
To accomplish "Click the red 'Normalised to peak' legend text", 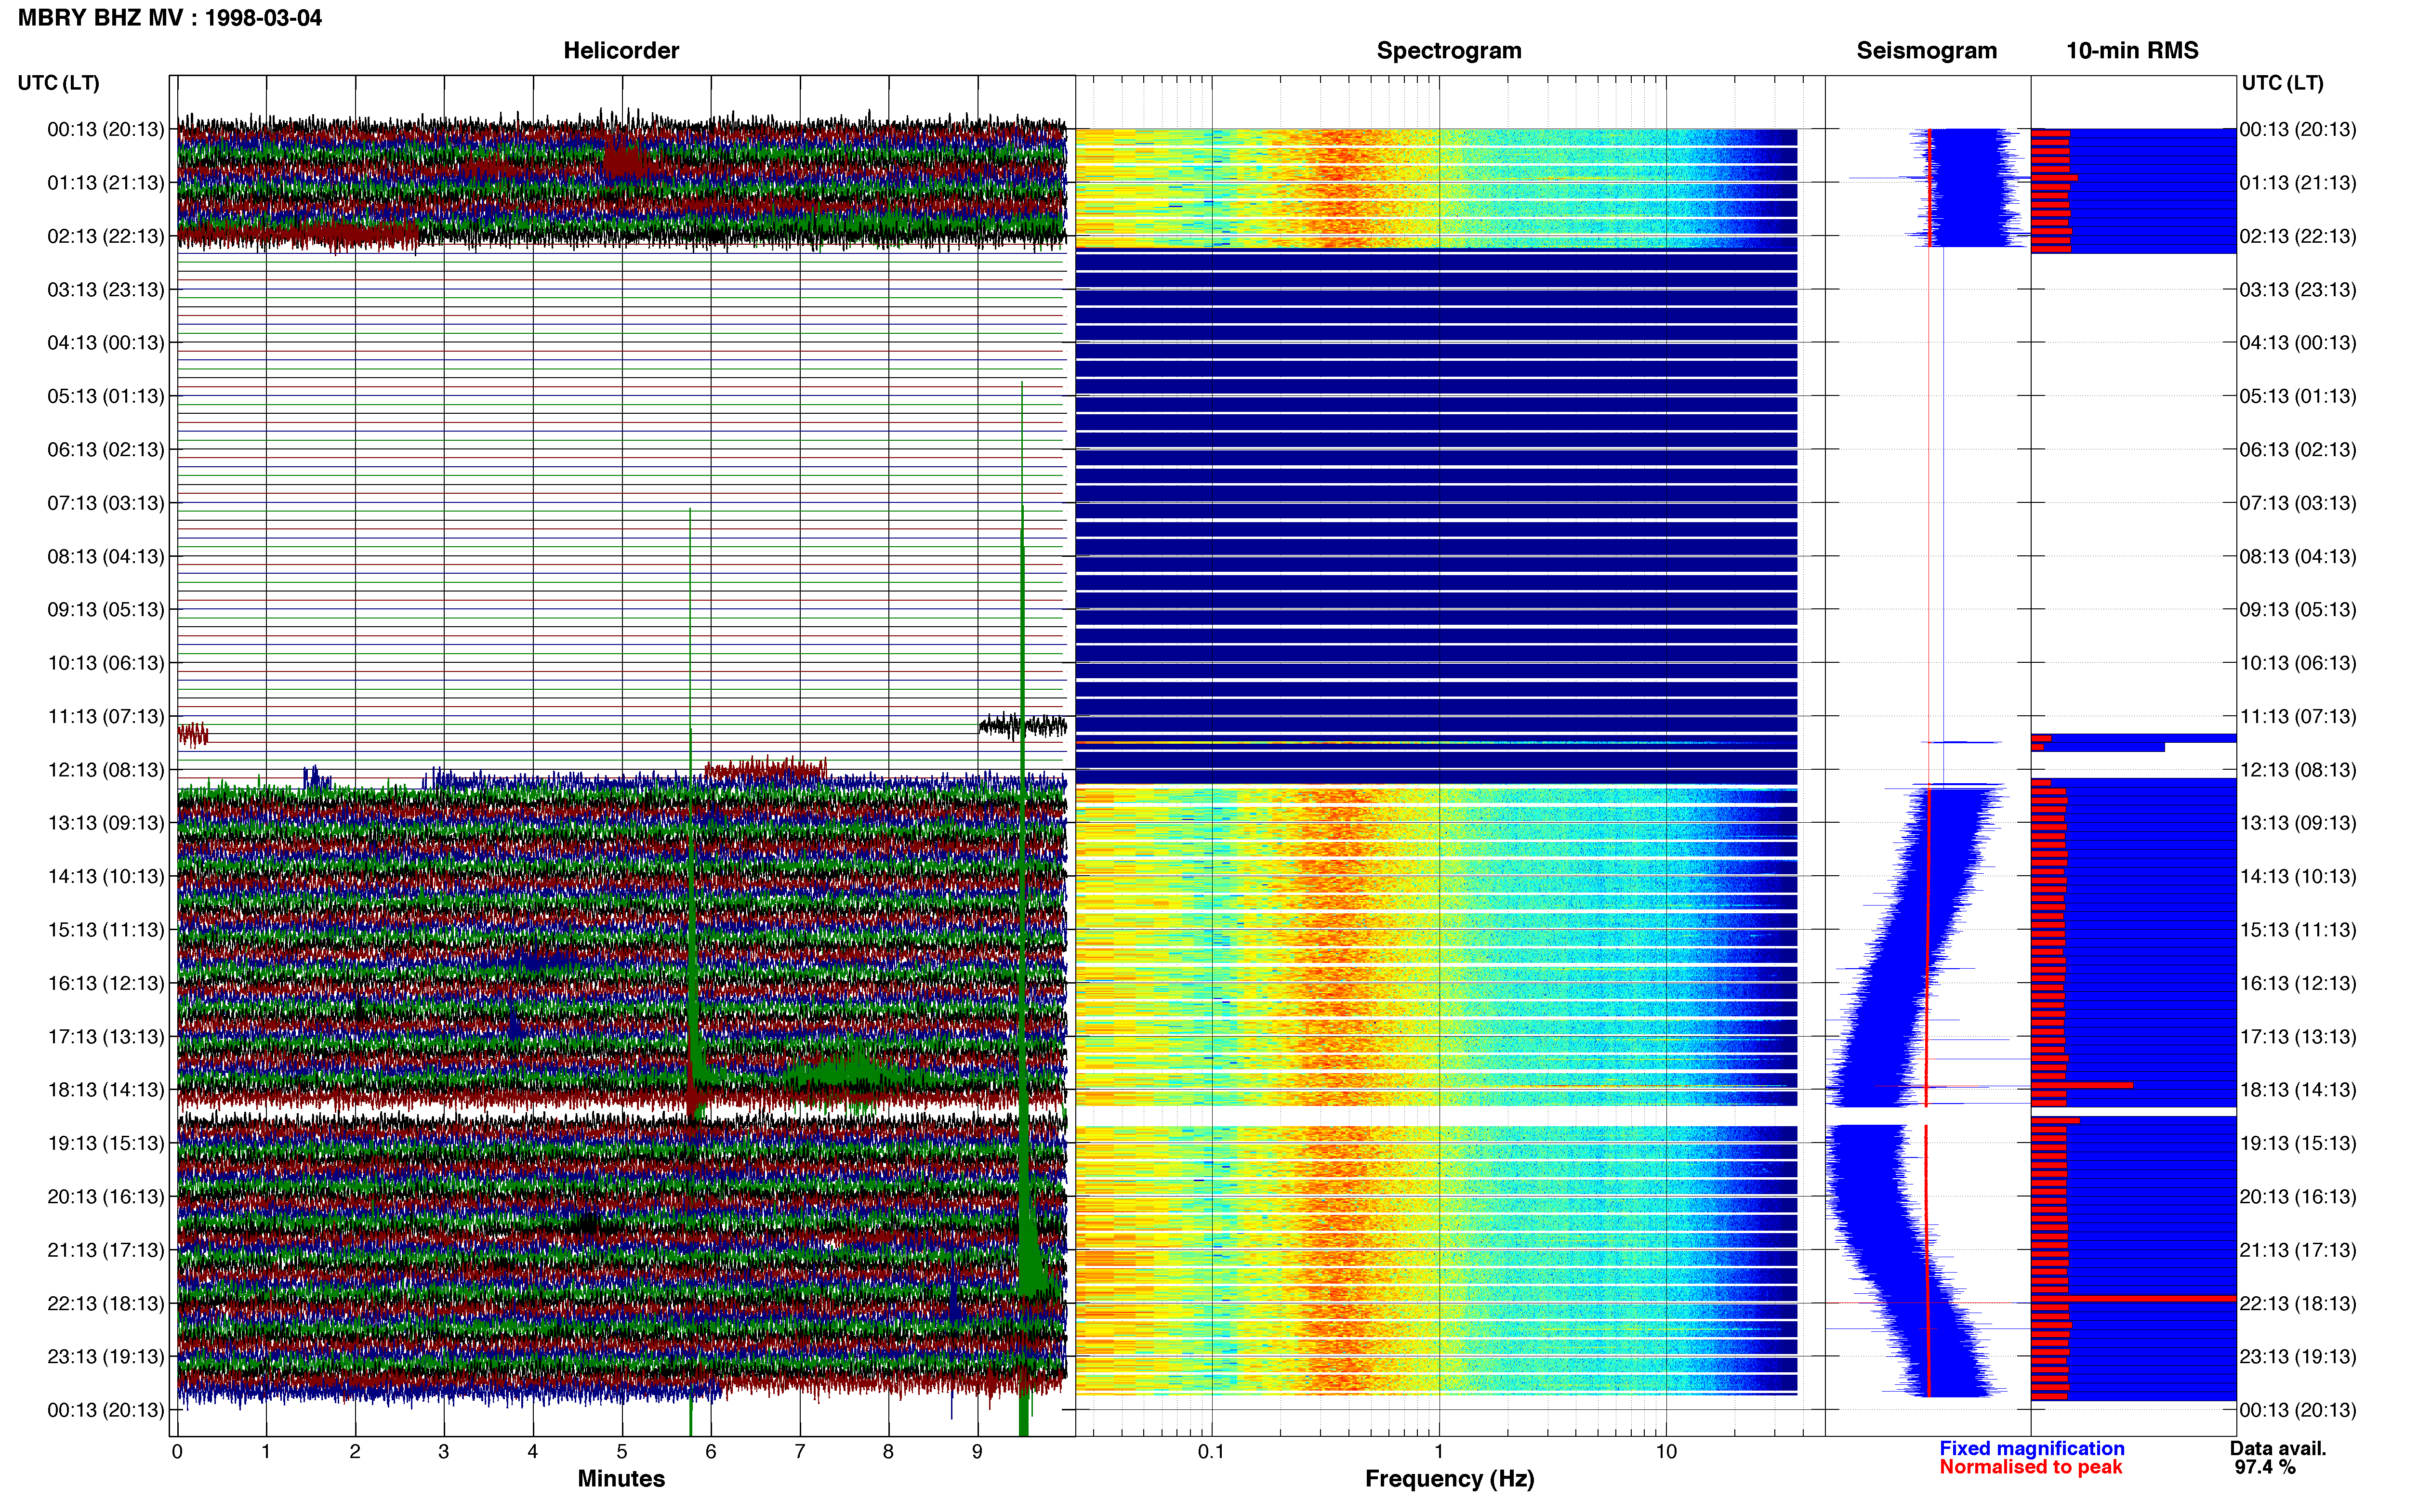I will tap(2030, 1467).
